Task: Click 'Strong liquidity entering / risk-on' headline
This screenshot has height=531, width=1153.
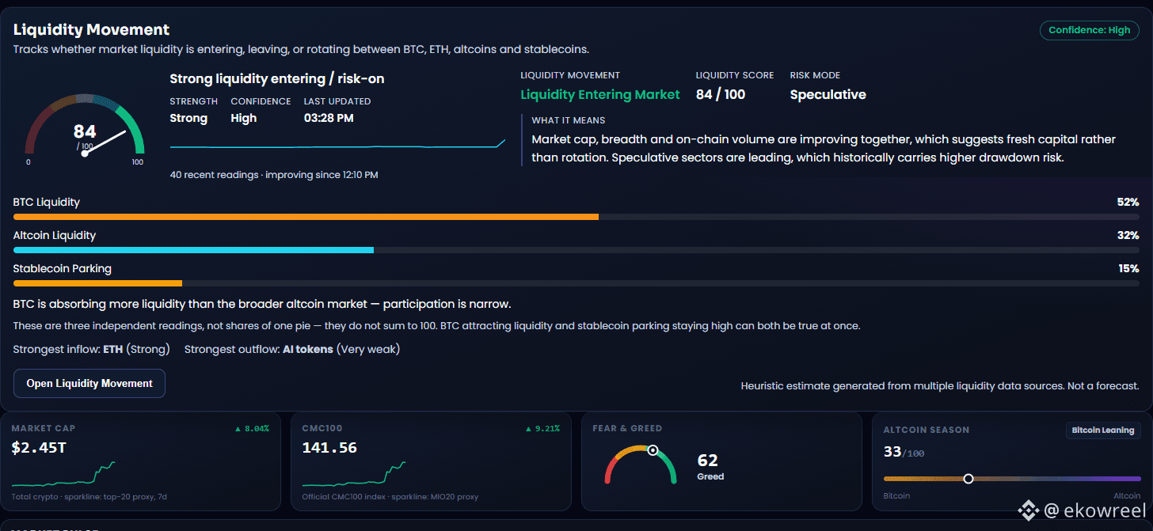Action: tap(277, 79)
